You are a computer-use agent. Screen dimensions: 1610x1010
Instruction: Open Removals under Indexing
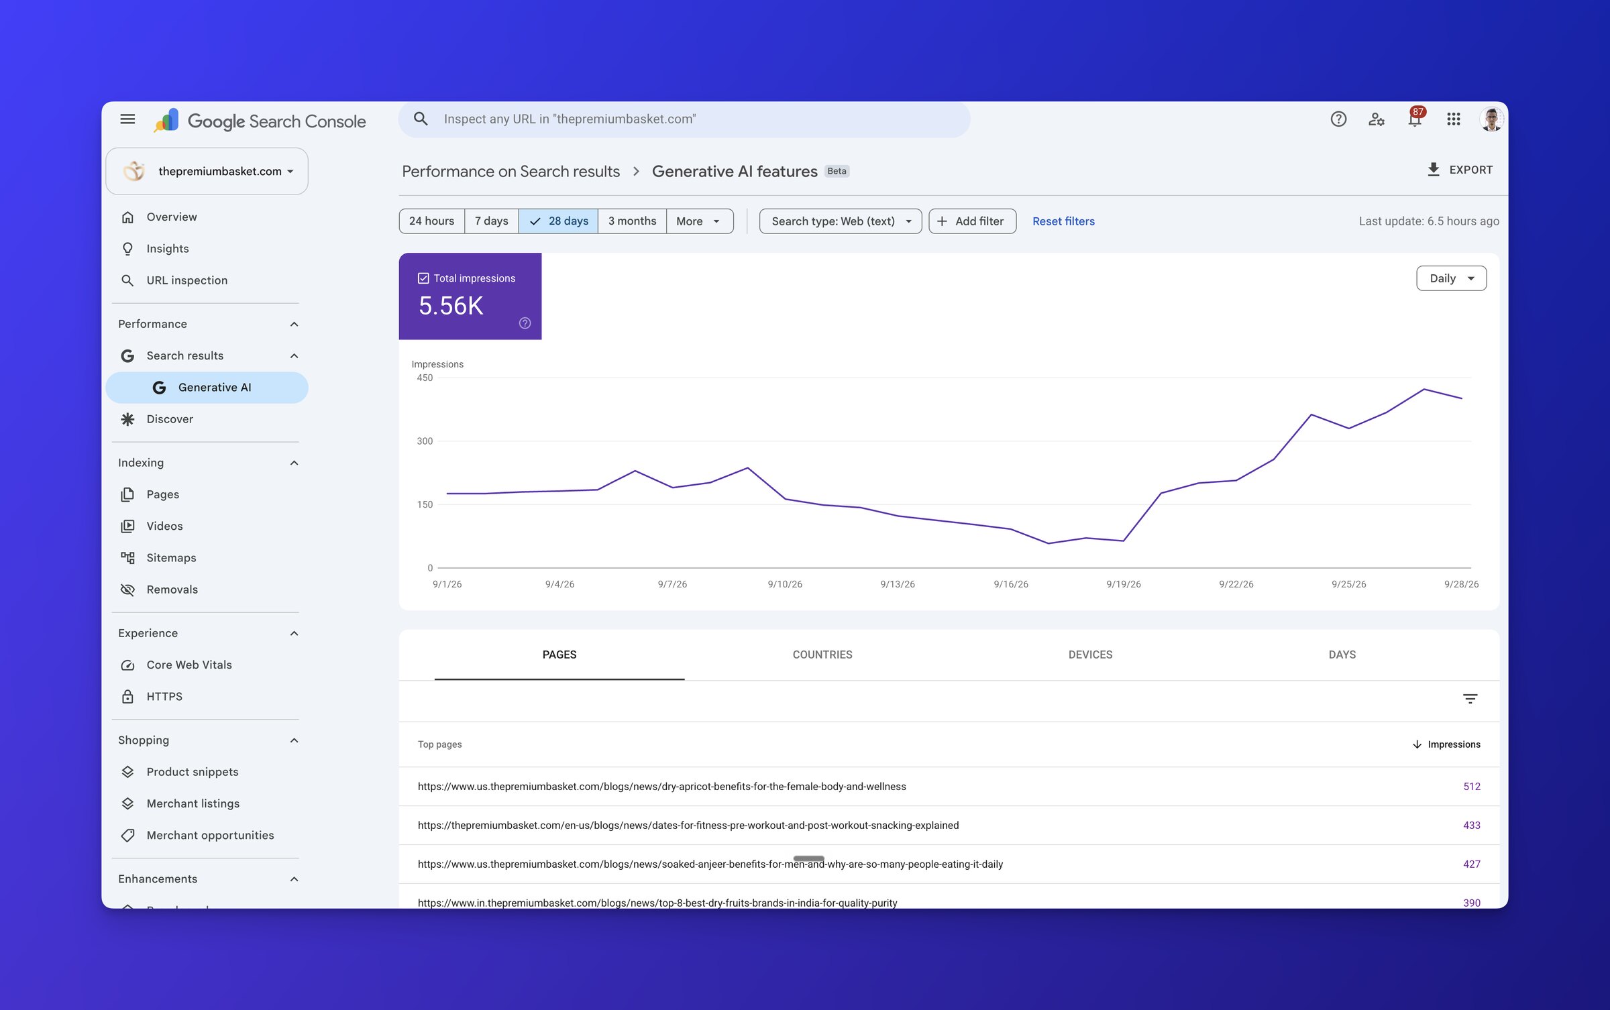[207, 590]
